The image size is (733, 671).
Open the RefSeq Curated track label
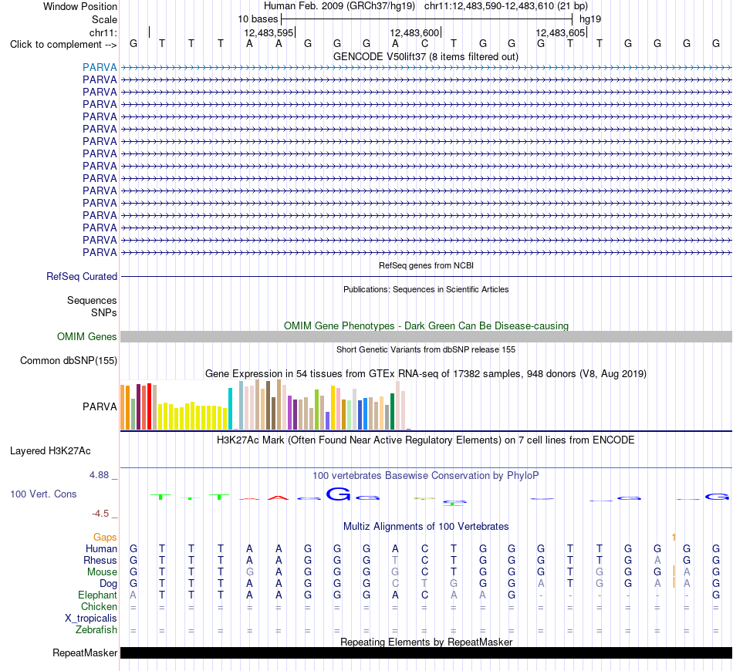tap(82, 277)
